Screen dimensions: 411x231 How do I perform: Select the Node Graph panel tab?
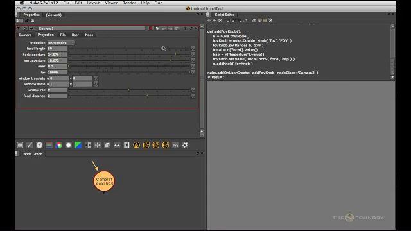33,154
